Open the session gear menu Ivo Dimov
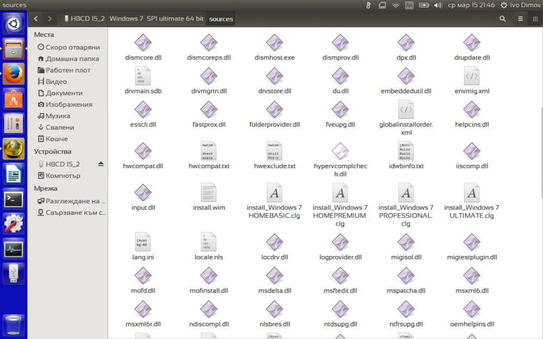This screenshot has height=339, width=543. pyautogui.click(x=520, y=5)
